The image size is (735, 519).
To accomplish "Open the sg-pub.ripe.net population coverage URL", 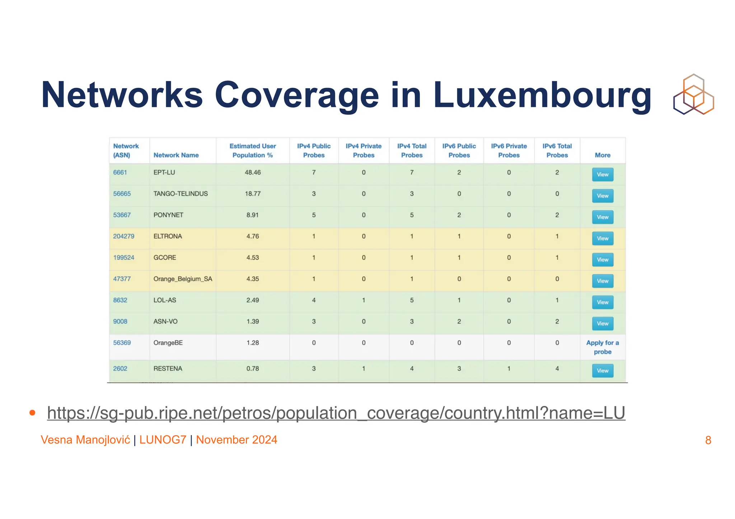I will coord(336,413).
